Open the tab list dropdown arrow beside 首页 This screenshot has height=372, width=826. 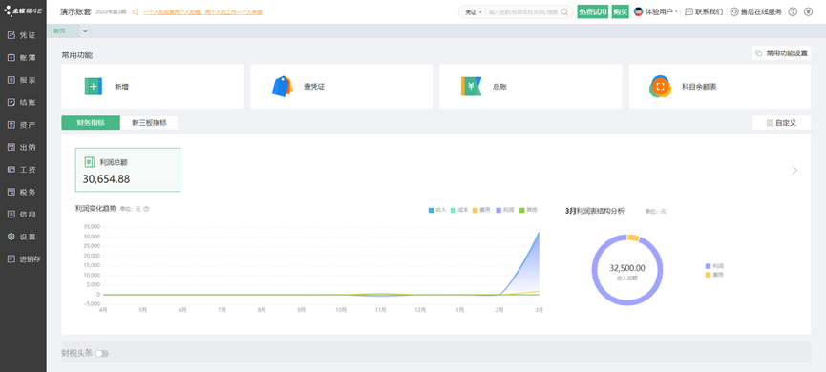click(x=85, y=31)
